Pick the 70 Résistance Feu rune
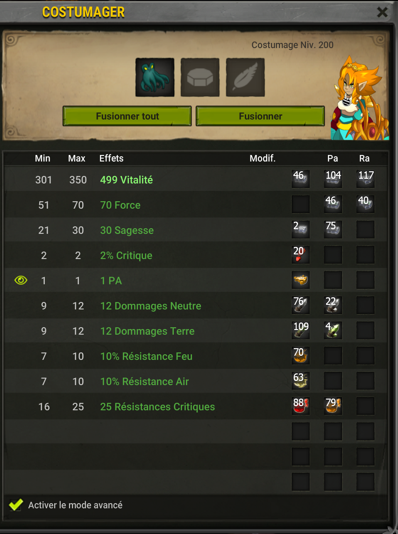 point(300,356)
